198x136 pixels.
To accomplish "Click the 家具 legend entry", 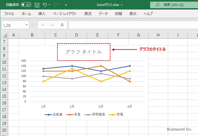I will point(73,115).
